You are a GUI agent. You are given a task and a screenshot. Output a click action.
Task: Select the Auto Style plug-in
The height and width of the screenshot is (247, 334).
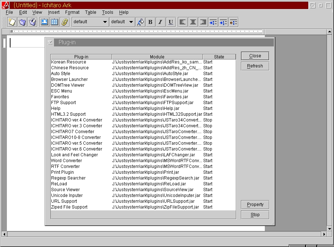tap(143, 74)
